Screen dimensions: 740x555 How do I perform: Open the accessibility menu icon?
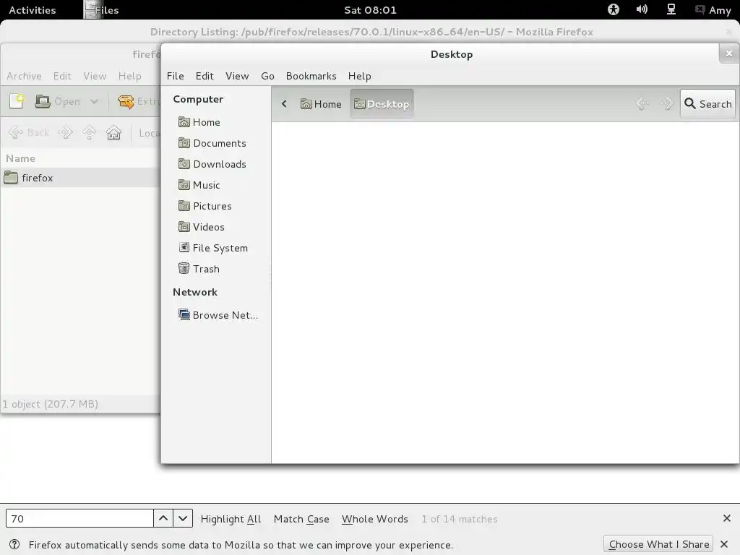(x=613, y=9)
